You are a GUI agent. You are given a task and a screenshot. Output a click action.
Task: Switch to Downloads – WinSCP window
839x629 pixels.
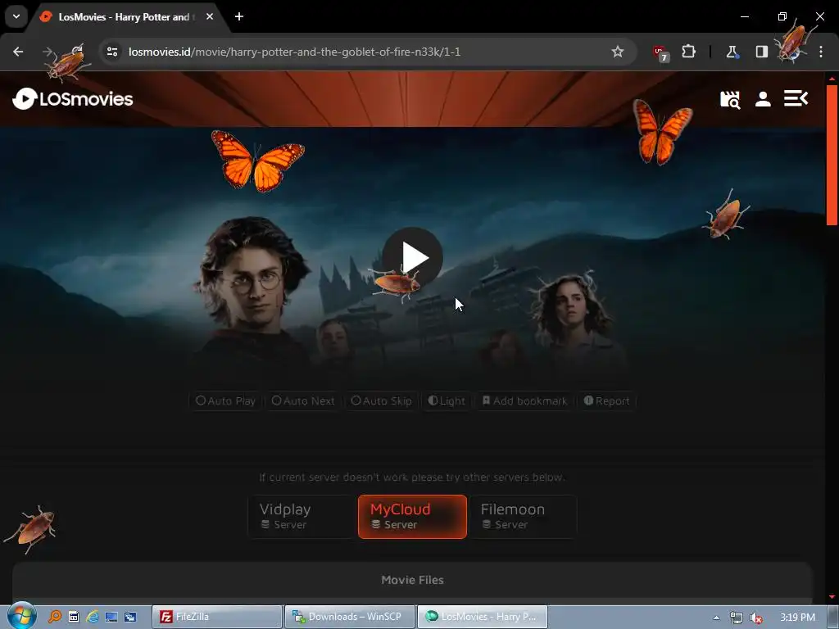pos(350,617)
